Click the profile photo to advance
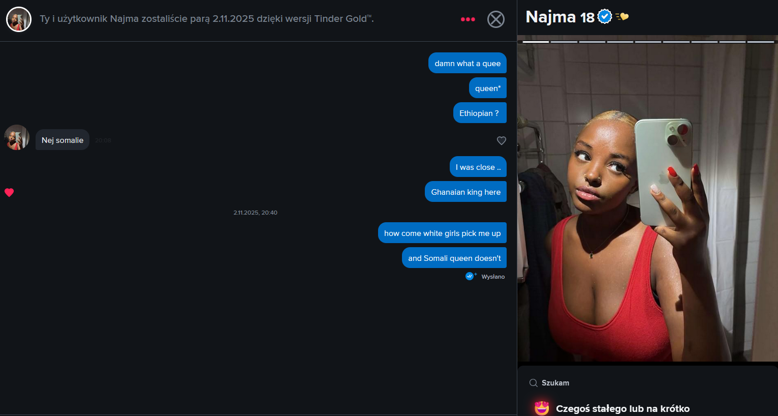The image size is (778, 416). click(647, 203)
